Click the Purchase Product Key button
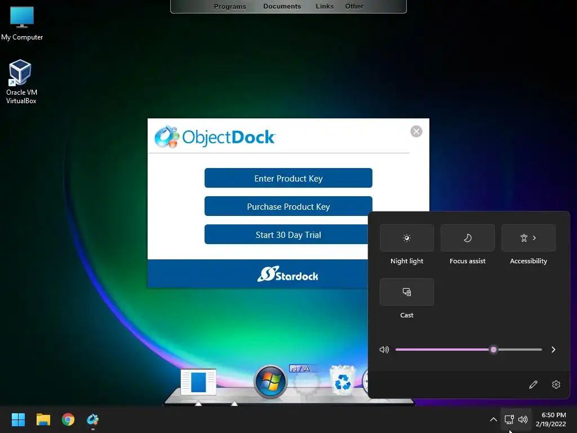Image resolution: width=577 pixels, height=433 pixels. [288, 206]
